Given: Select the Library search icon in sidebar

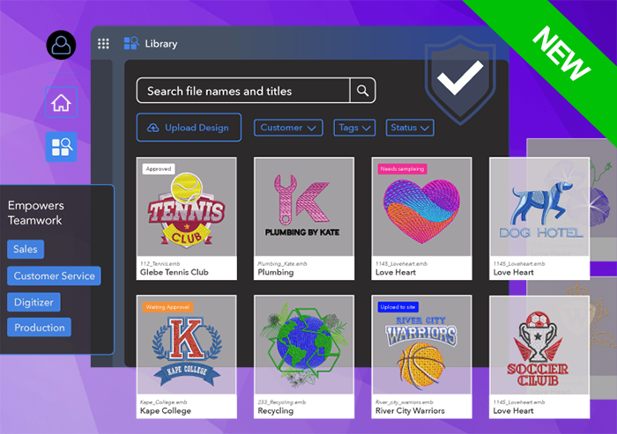Looking at the screenshot, I should (x=61, y=147).
